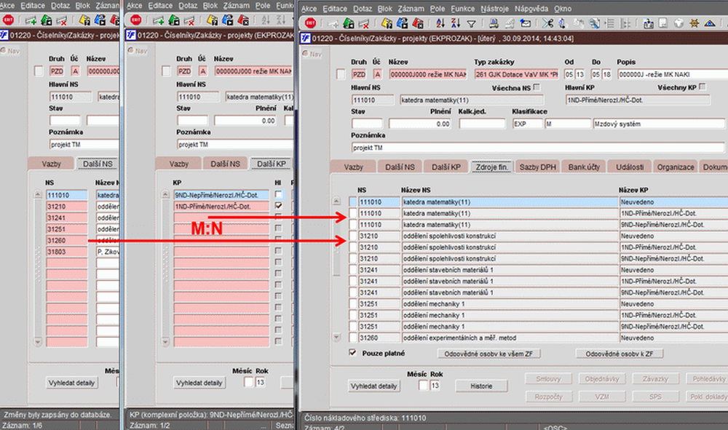Sort ascending A-Z in right window toolbar

point(440,23)
